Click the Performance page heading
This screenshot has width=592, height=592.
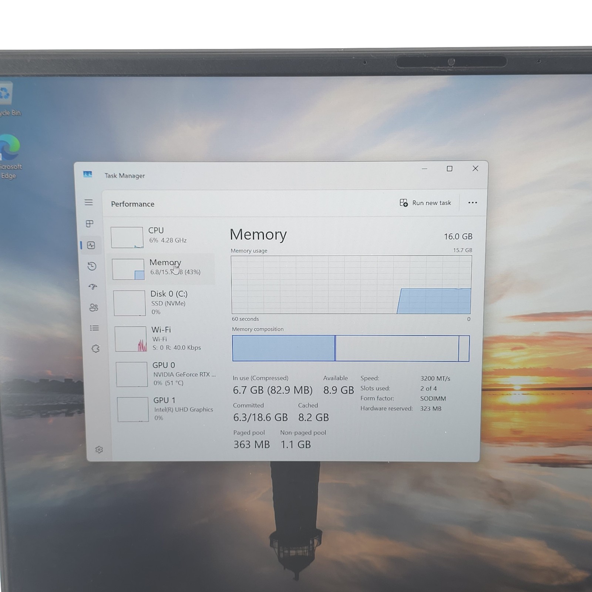click(132, 204)
